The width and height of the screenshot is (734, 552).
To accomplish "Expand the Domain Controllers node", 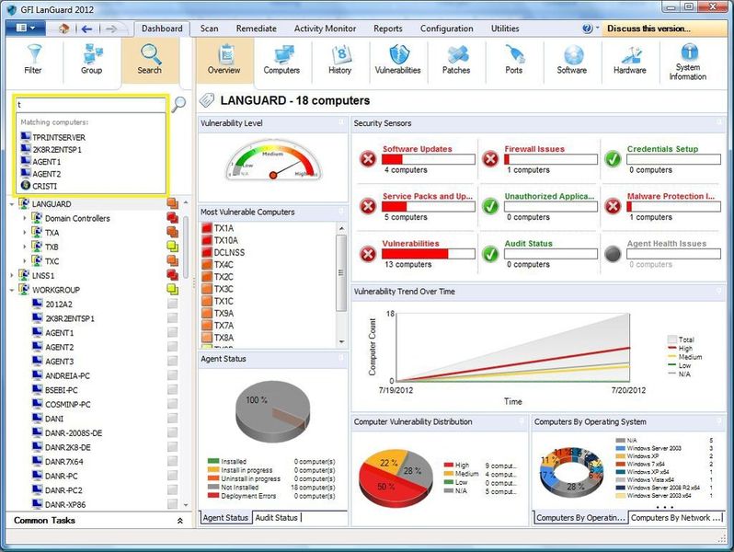I will point(25,219).
